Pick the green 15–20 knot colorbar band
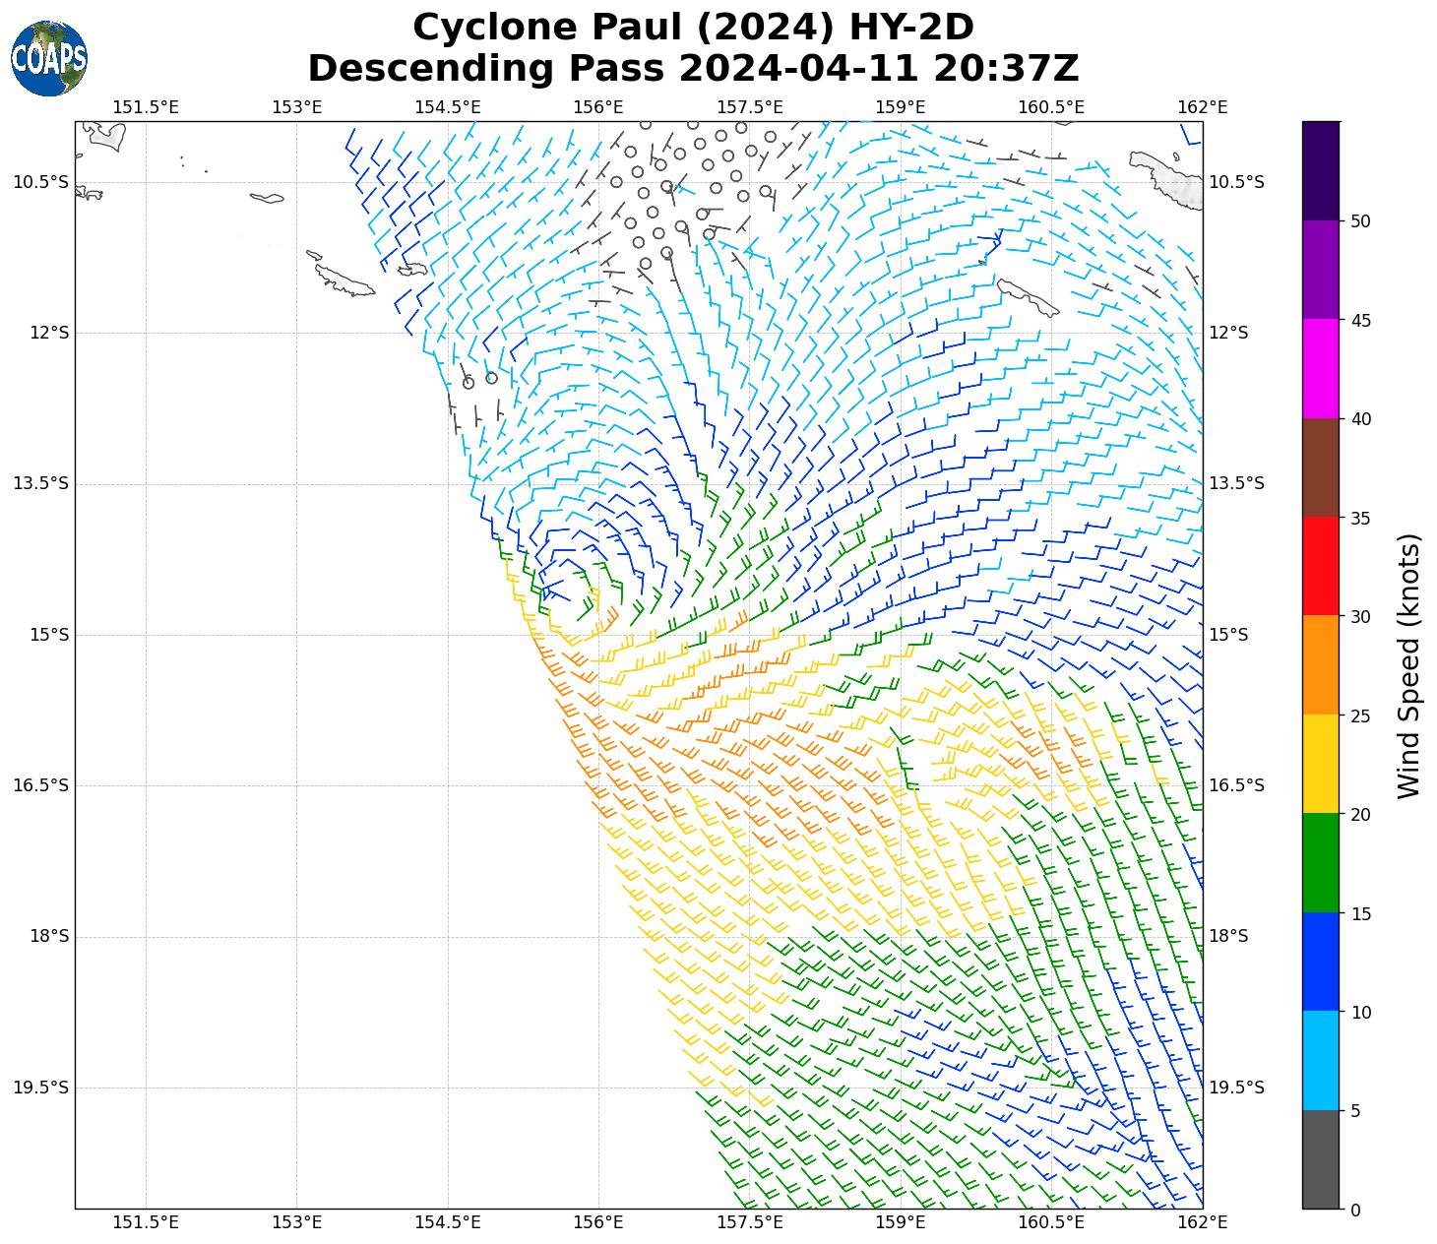This screenshot has height=1244, width=1437. click(1320, 862)
